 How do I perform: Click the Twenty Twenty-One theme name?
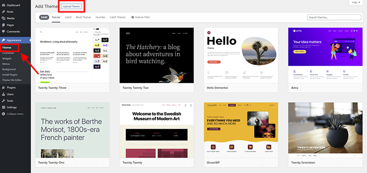tap(51, 163)
